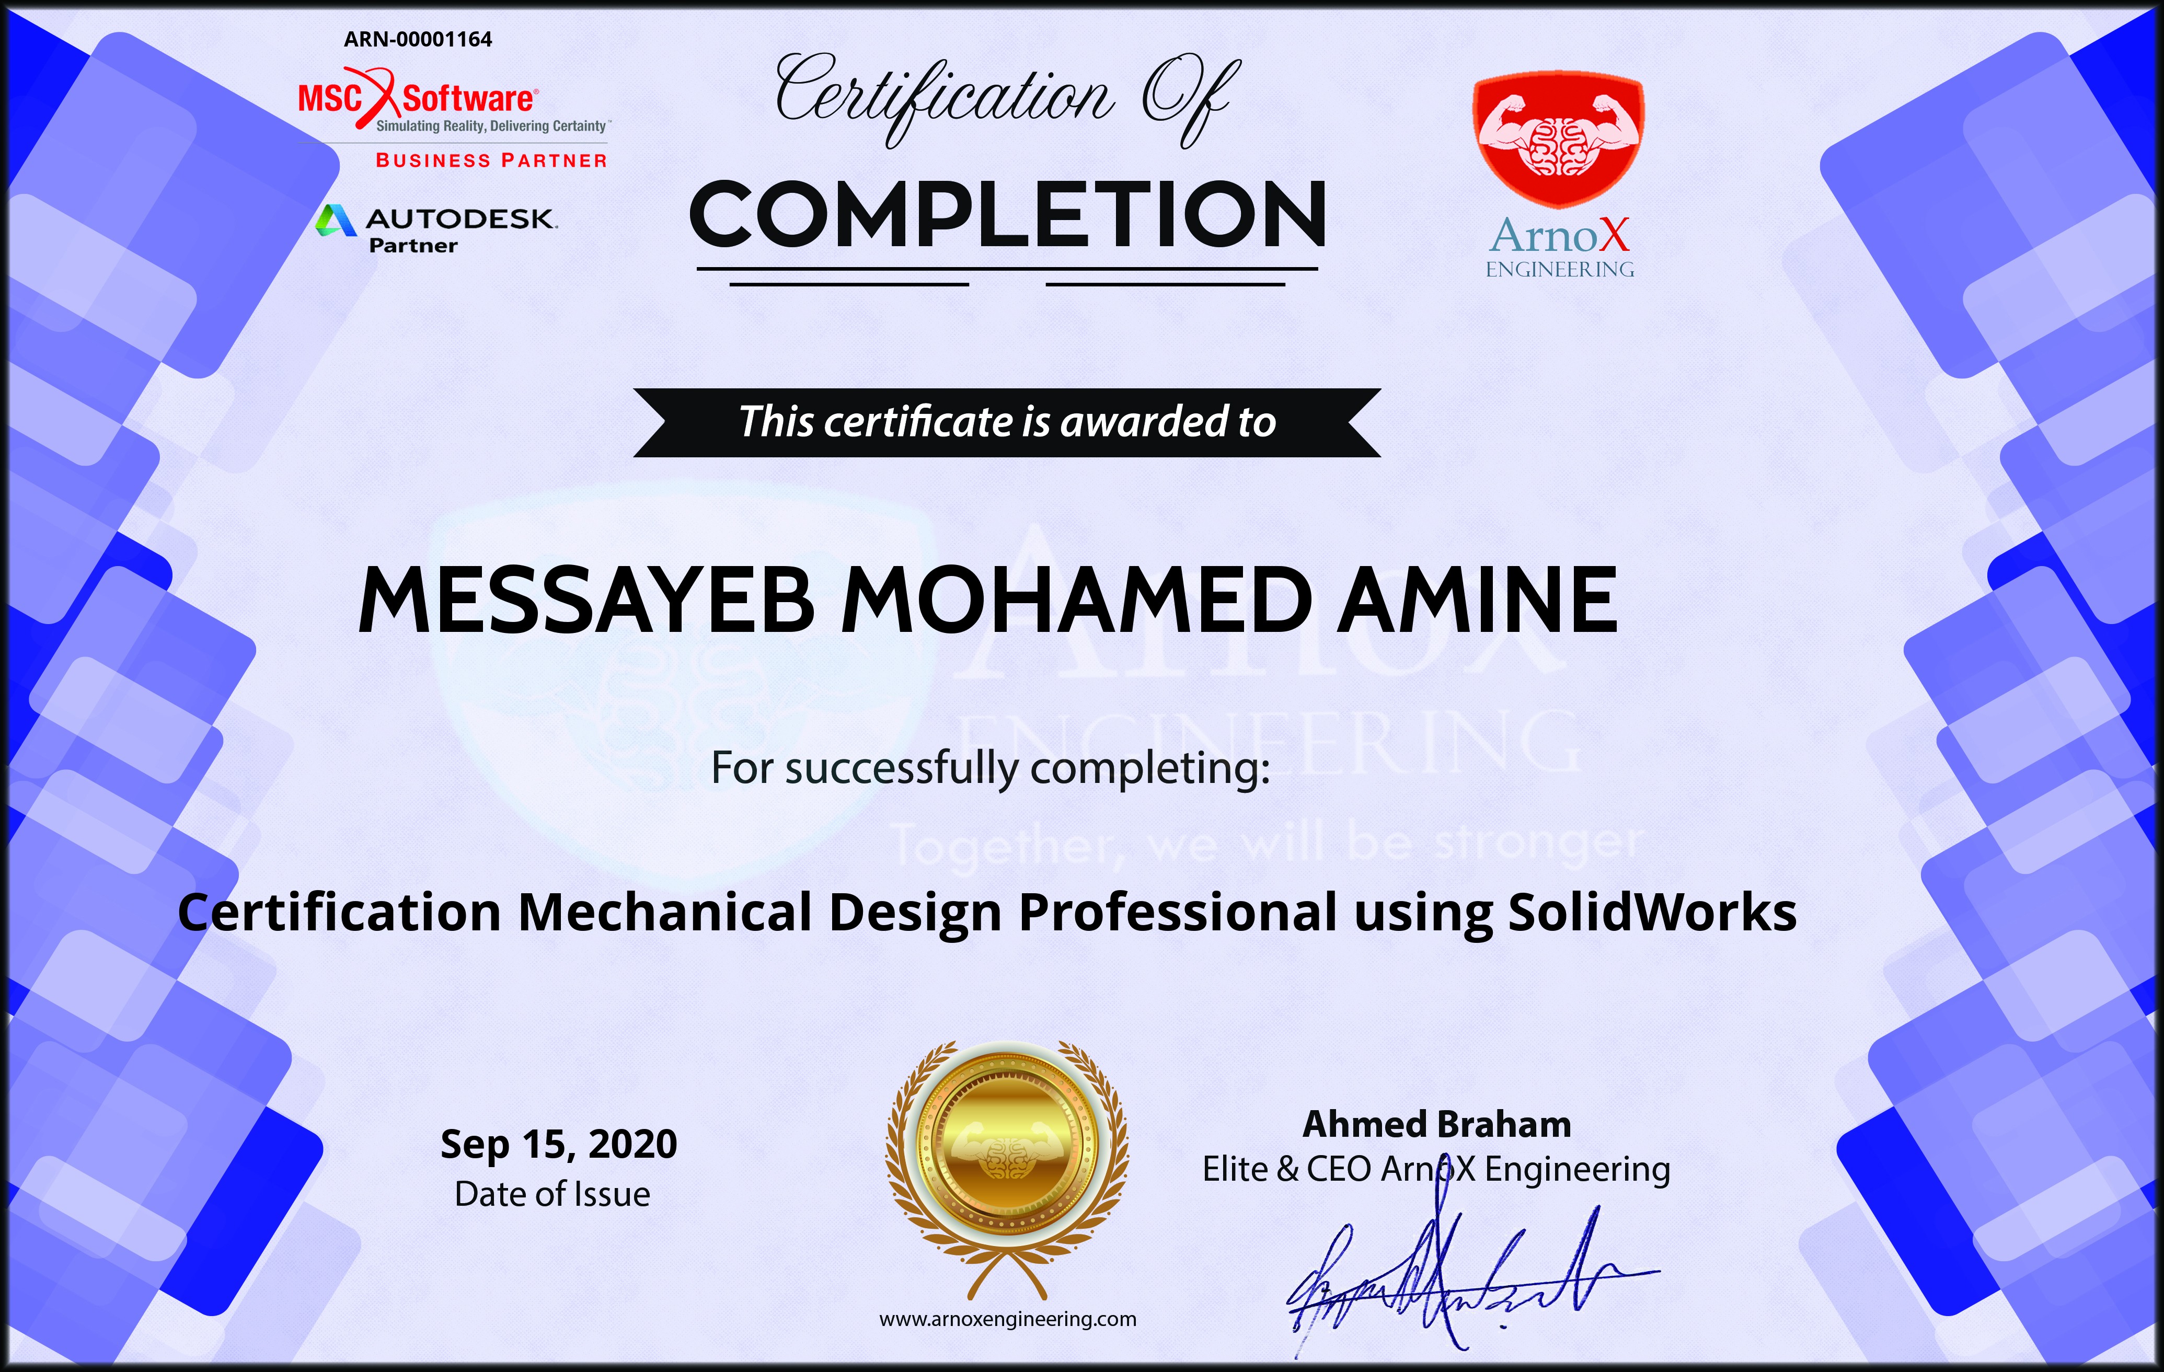Click 'Elite & CEO ArnoX Engineering' title
This screenshot has width=2164, height=1372.
click(x=1436, y=1169)
